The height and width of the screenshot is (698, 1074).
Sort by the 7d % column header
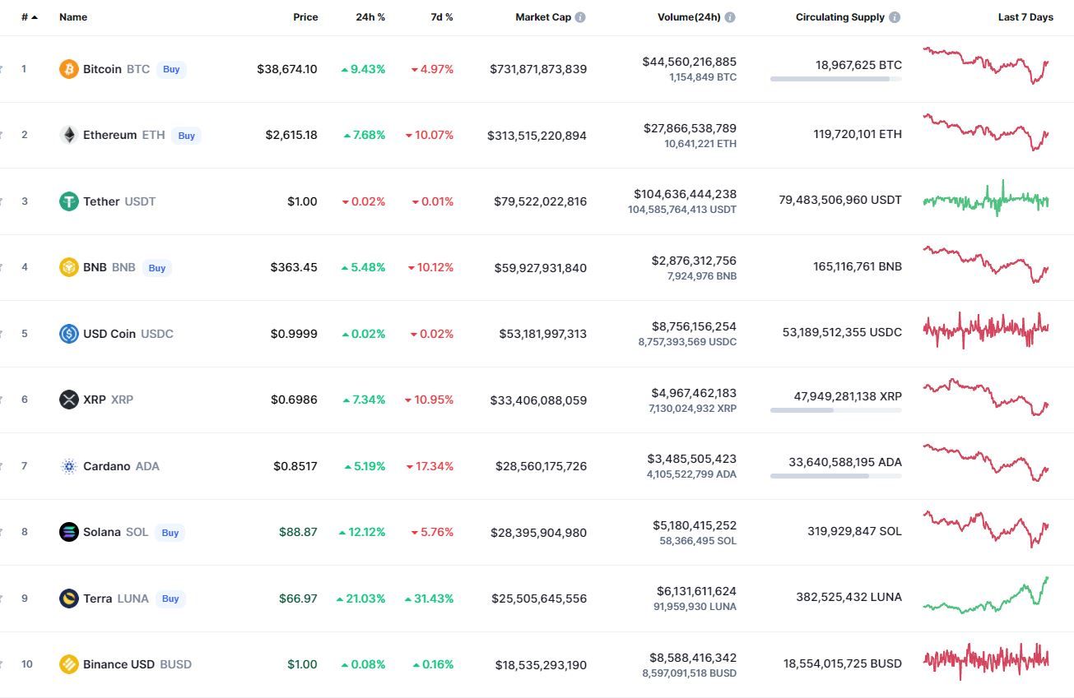pos(442,17)
